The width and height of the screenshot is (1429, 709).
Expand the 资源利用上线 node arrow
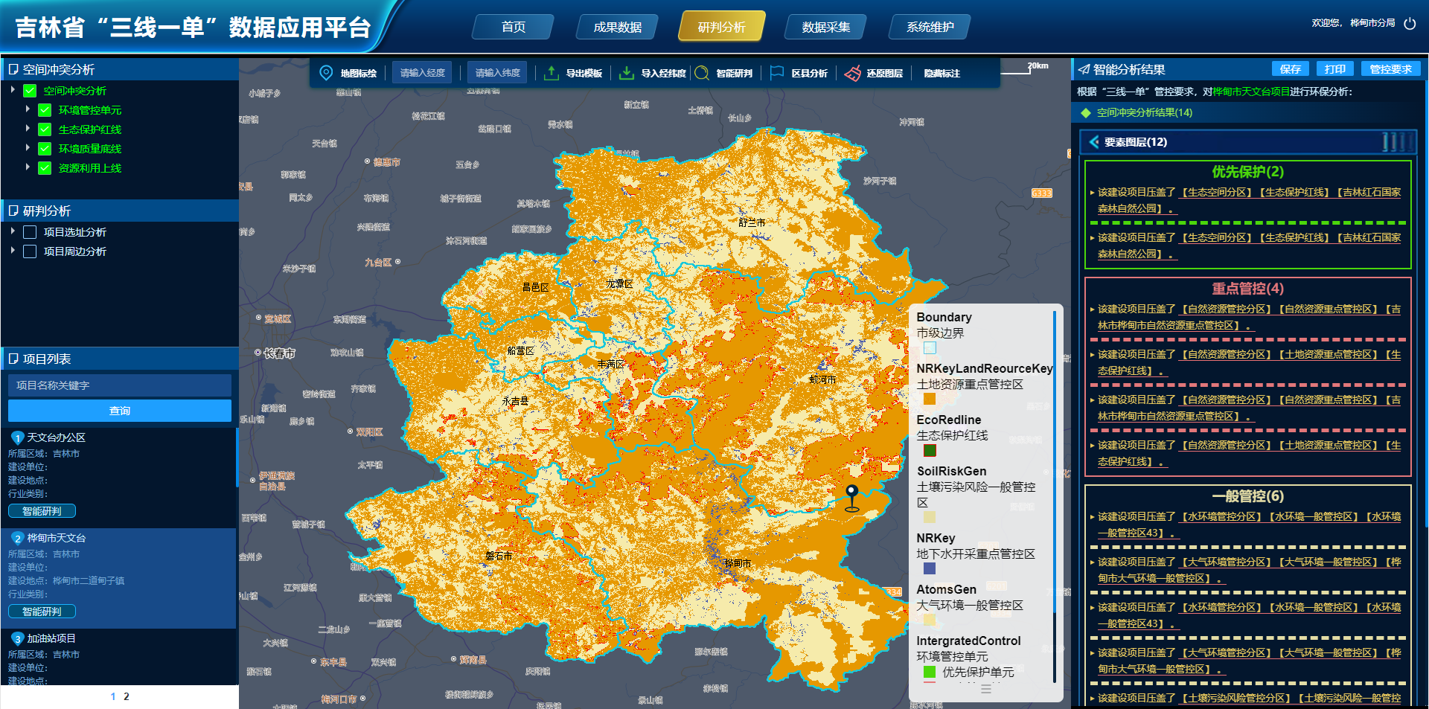pos(28,167)
